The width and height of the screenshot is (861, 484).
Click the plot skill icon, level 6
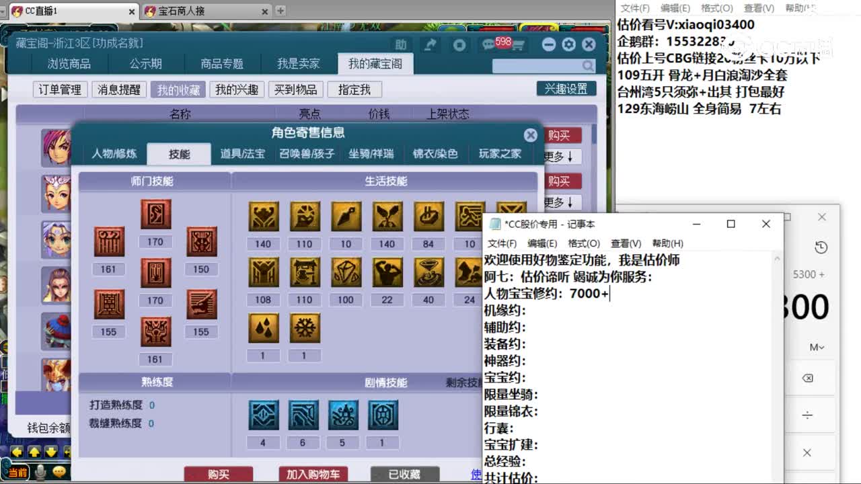click(x=303, y=415)
